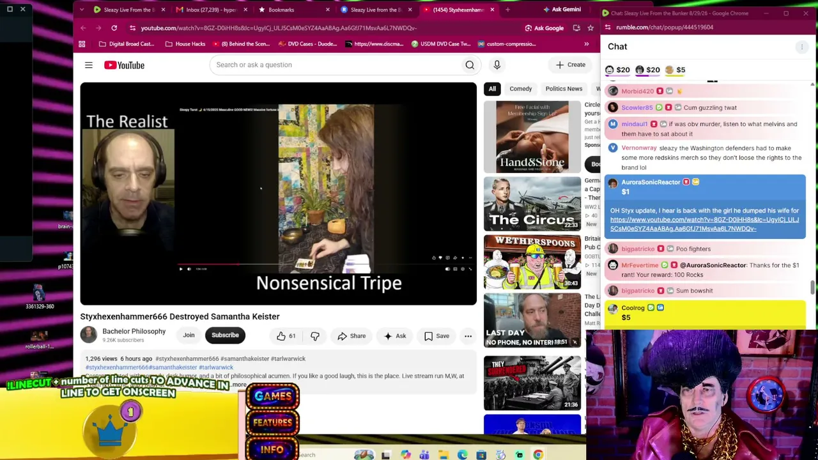View site information for rumble.com
The height and width of the screenshot is (460, 818).
click(x=608, y=27)
